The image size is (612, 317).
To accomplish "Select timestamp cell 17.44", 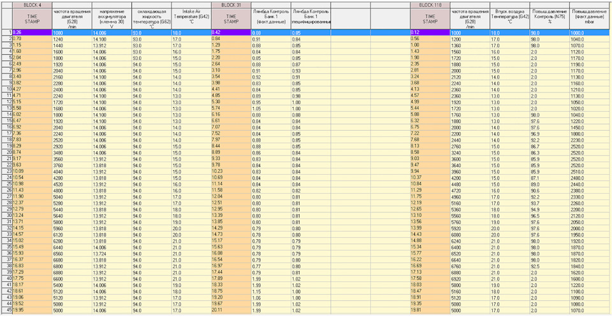I will 231,272.
